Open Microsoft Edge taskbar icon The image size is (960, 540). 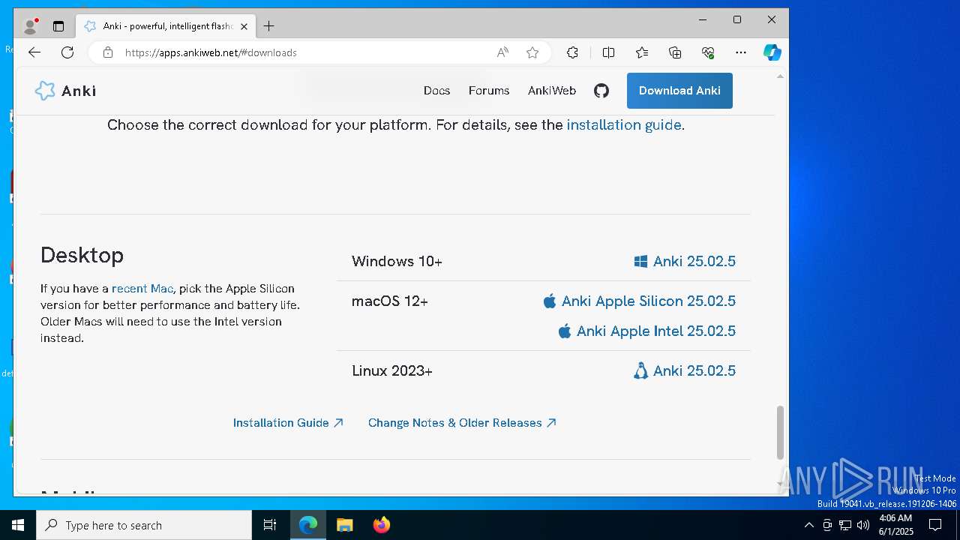308,525
